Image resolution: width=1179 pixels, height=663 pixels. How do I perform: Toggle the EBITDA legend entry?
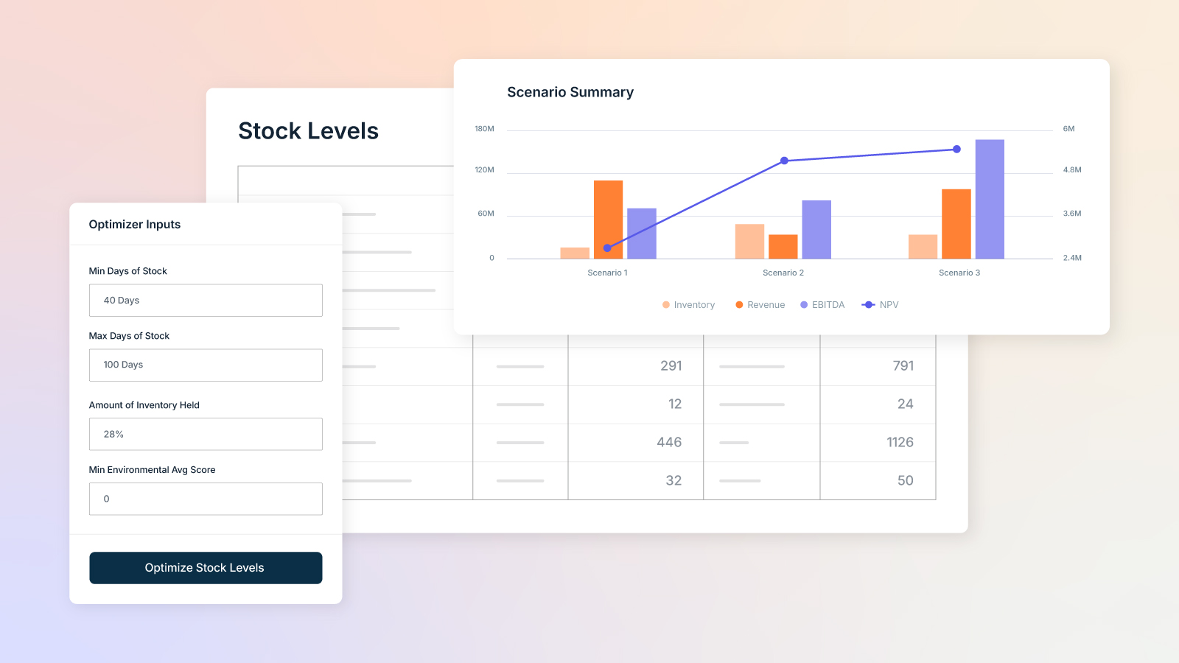coord(822,305)
